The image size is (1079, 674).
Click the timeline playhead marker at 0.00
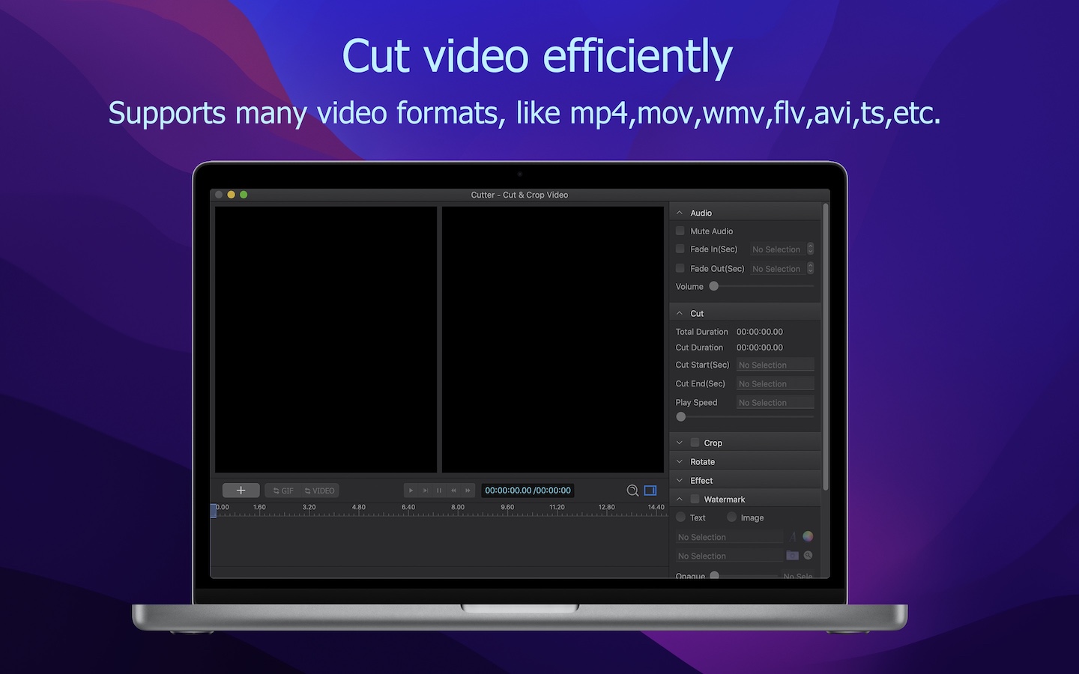click(214, 510)
